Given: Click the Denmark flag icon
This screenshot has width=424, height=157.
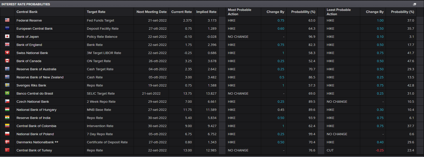Looking at the screenshot, I should 7,142.
